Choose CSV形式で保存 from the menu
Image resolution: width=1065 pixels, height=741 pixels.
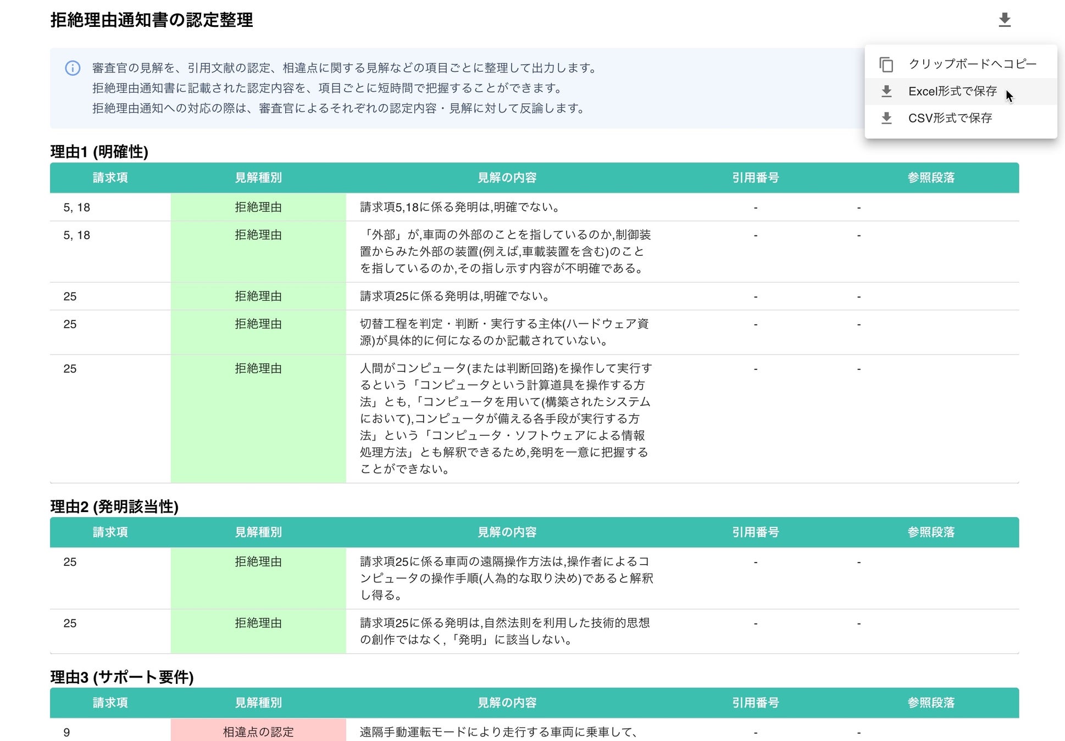click(950, 118)
